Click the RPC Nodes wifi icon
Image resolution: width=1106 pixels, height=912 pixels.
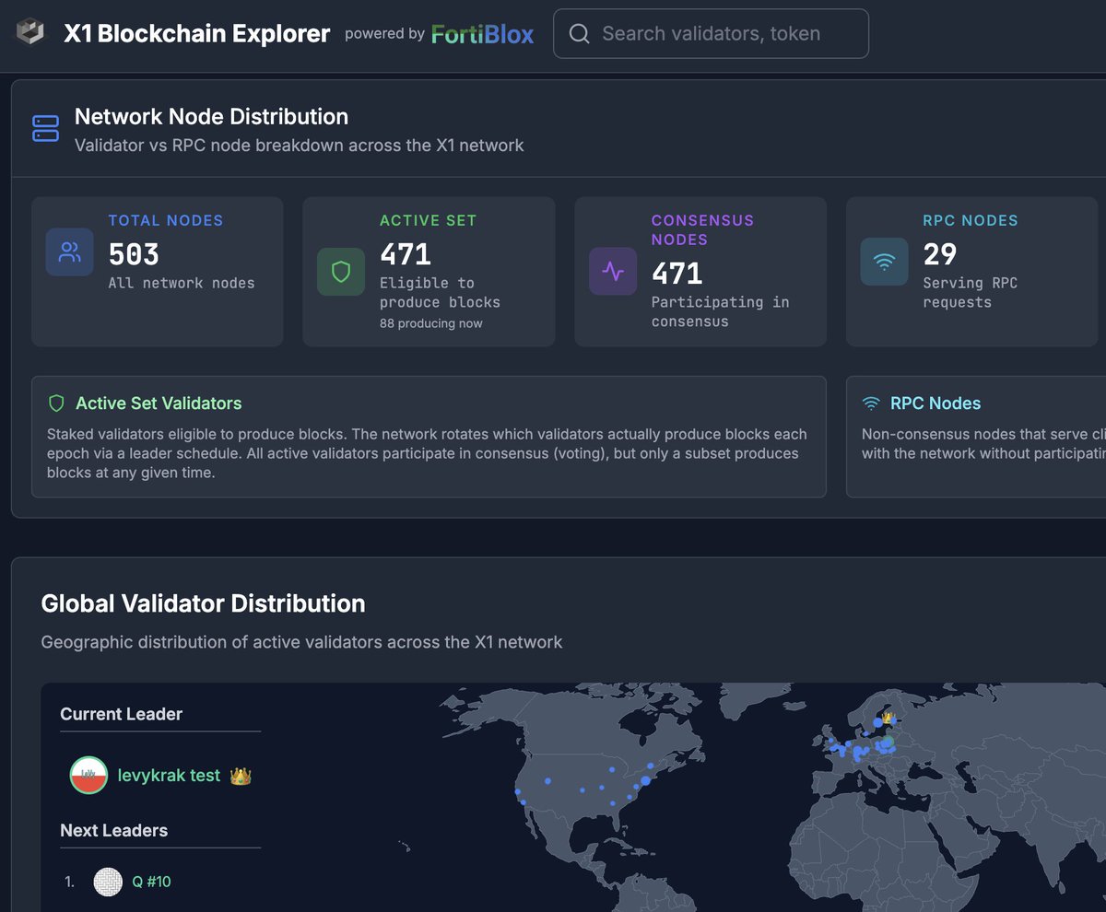884,262
